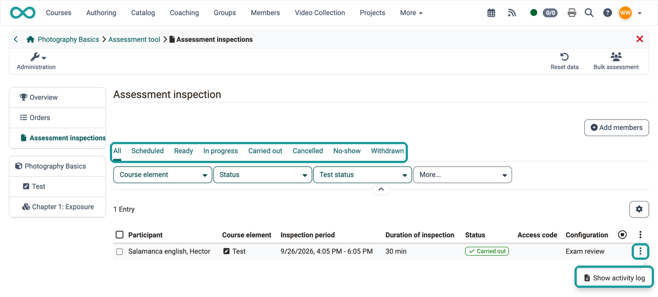Select the All tab
Viewport: 658px width, 297px height.
[x=117, y=151]
